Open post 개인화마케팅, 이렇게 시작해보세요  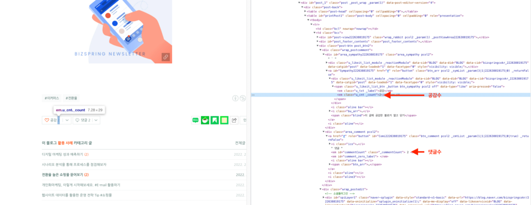[80, 185]
